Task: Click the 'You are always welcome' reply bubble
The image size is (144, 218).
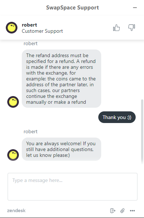Action: click(x=61, y=149)
